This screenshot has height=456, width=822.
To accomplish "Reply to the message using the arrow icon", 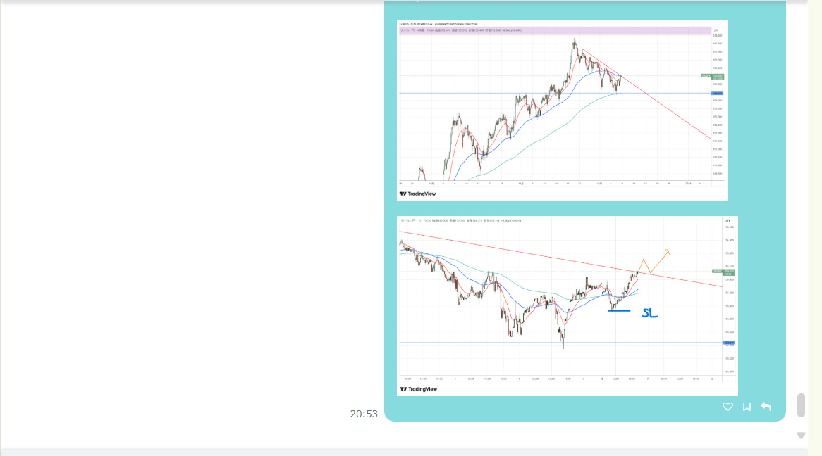I will [x=766, y=407].
